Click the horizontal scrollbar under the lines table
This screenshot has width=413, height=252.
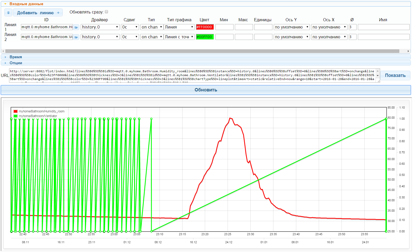click(x=202, y=51)
